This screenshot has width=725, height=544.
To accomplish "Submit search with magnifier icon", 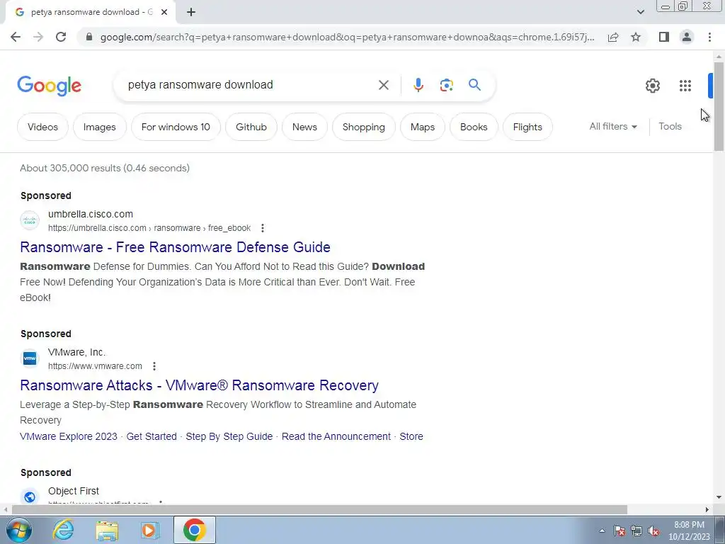I will pos(474,85).
